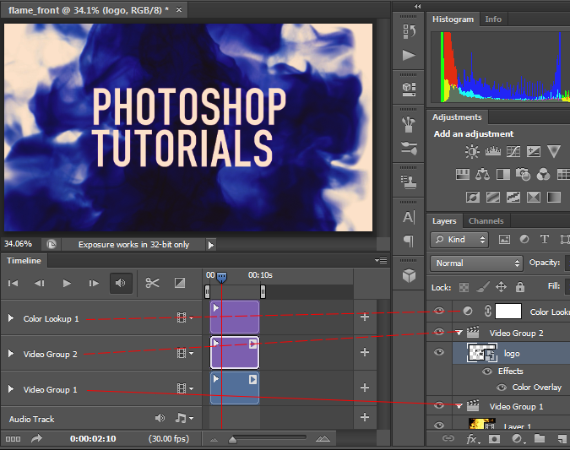Add media to Video Group 2 track
This screenshot has width=570, height=450.
365,353
